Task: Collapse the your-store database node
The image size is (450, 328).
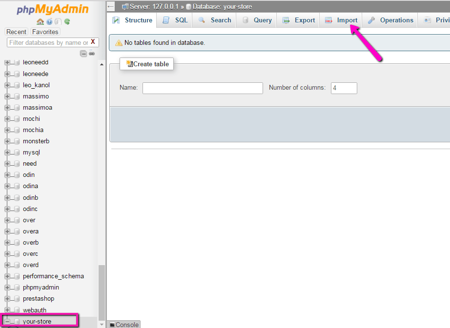Action: point(7,322)
